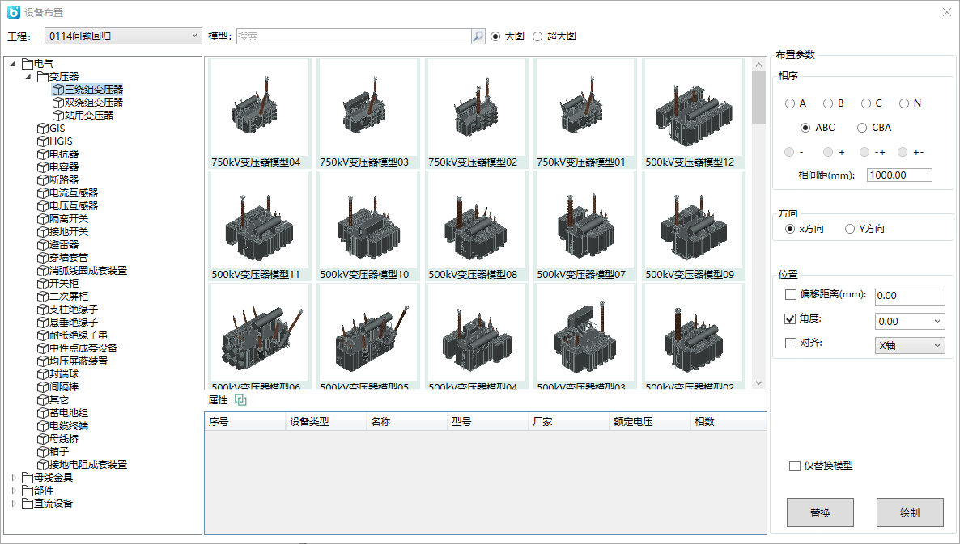Open the X轴 alignment dropdown
This screenshot has width=960, height=544.
click(x=911, y=345)
